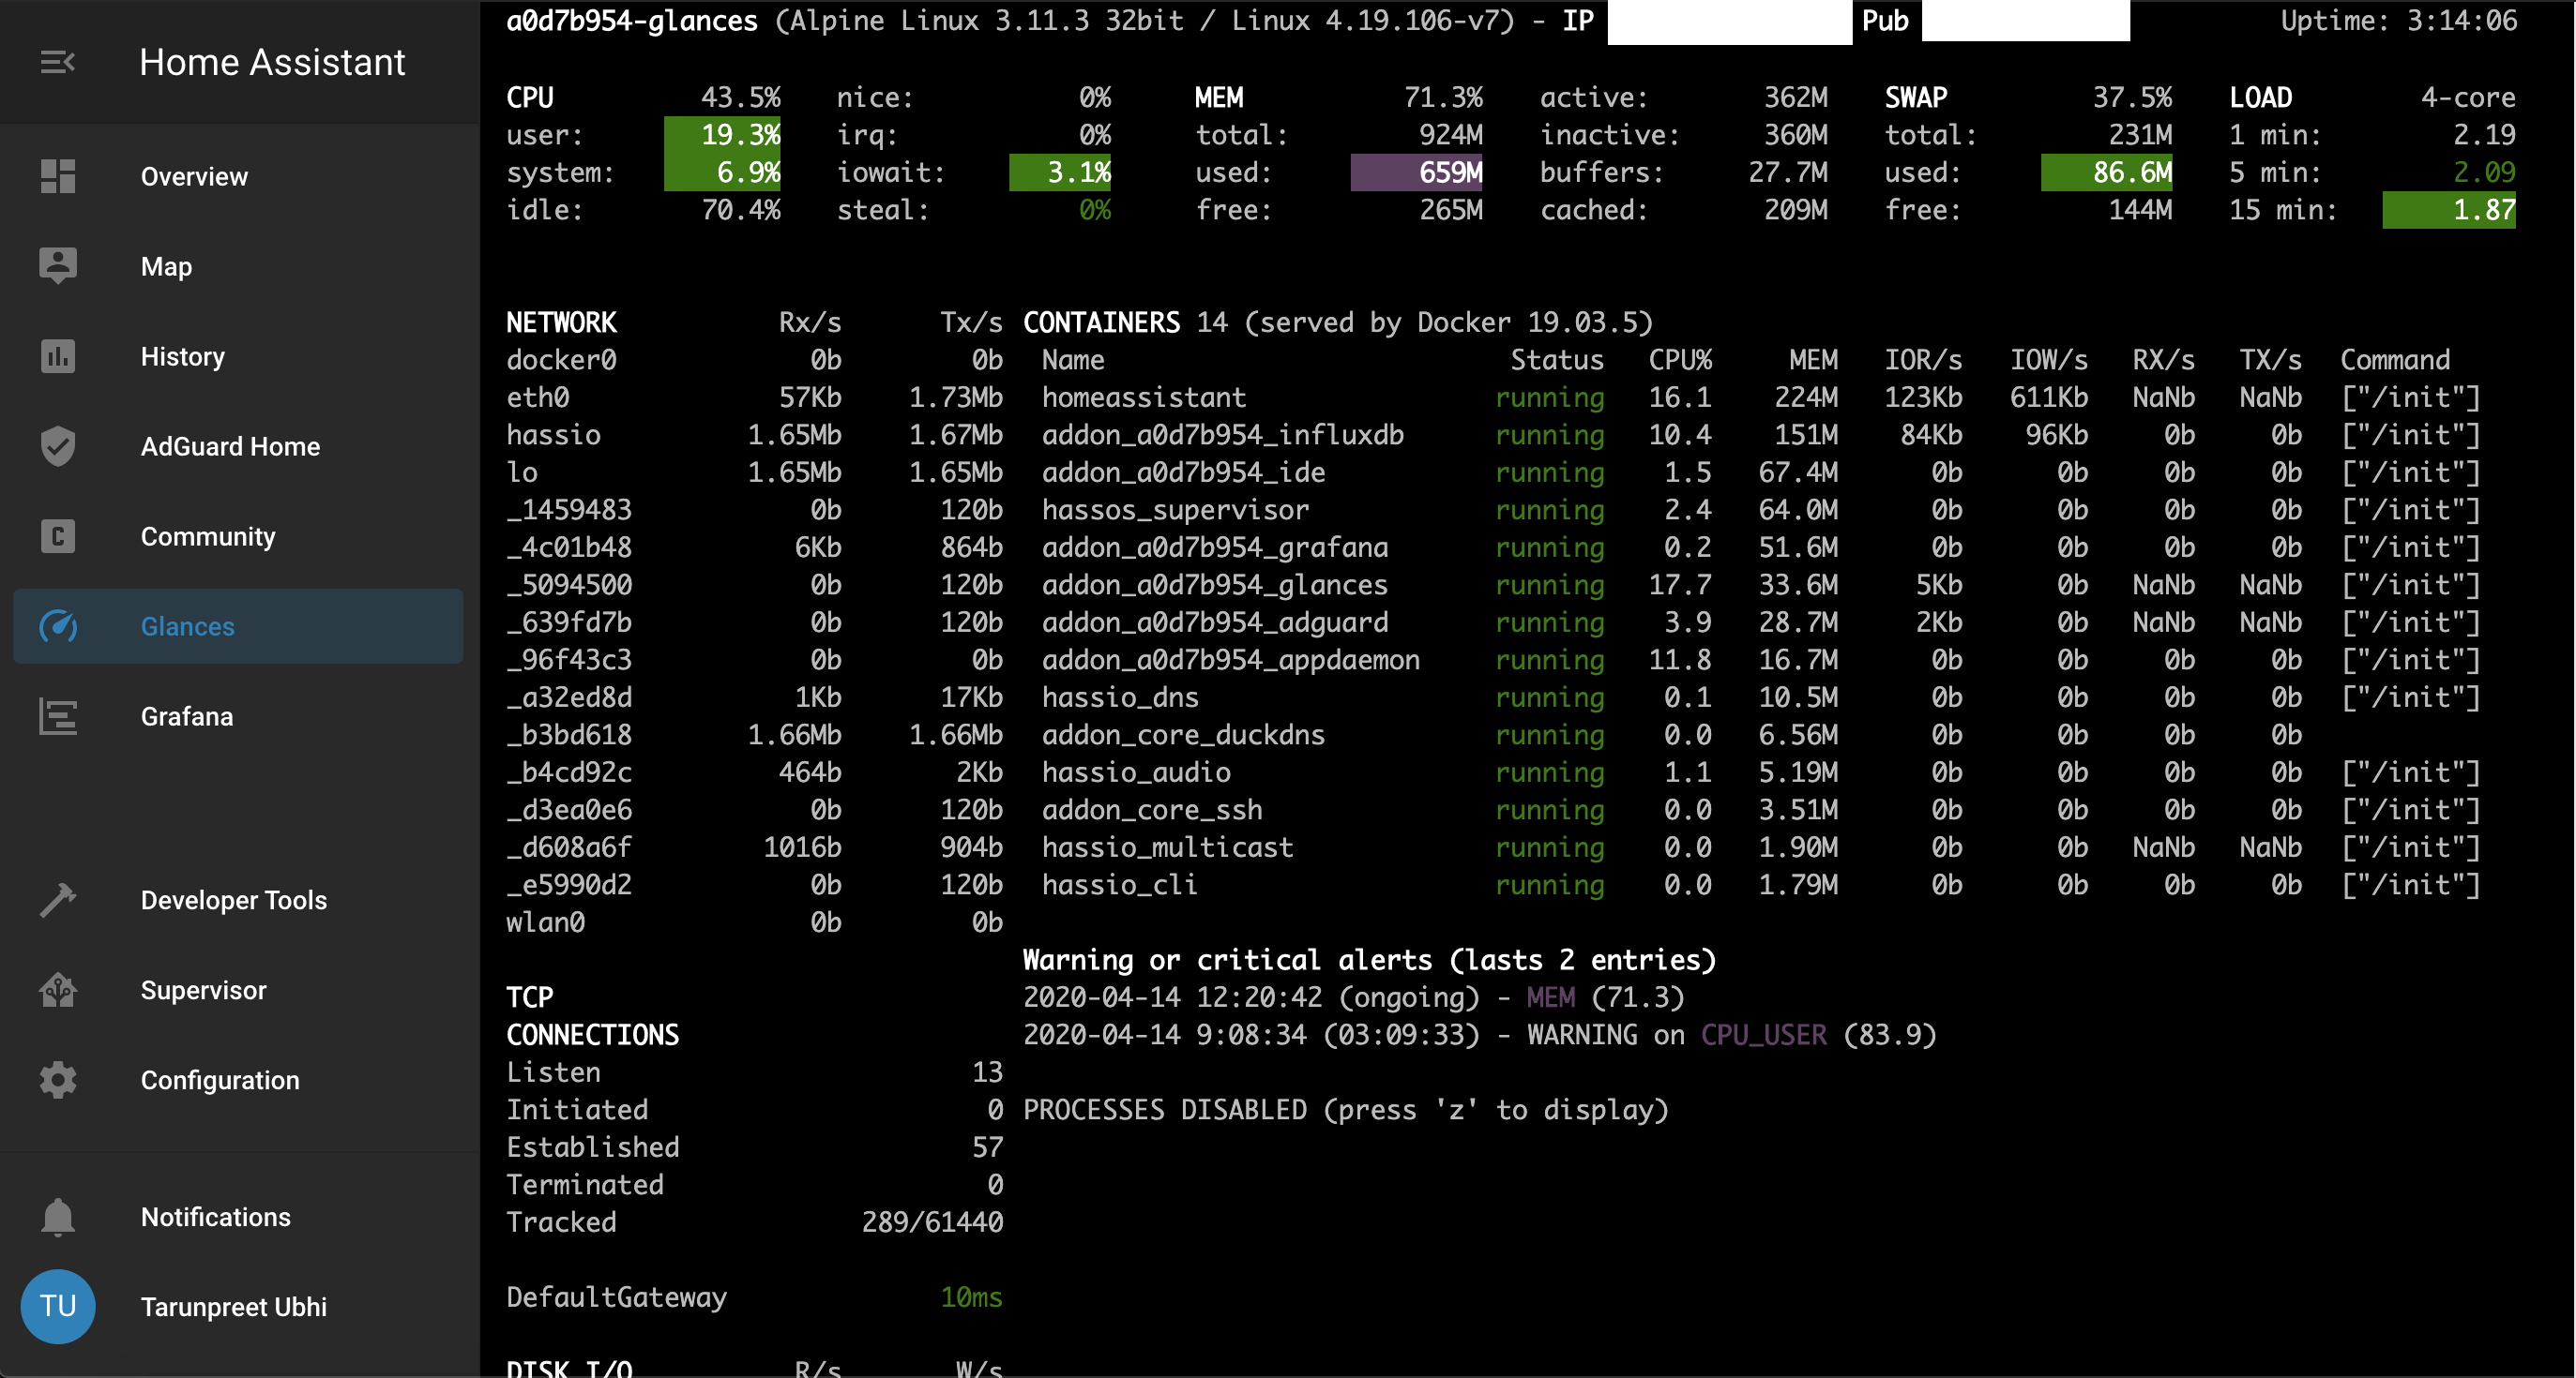Click the History bar-chart icon
This screenshot has height=1378, width=2576.
point(57,355)
